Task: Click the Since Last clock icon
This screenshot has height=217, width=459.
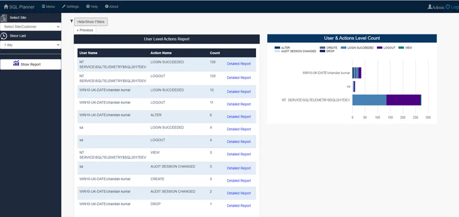Action: [x=4, y=36]
